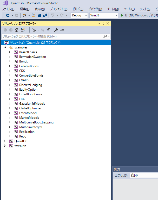
Task: Select the CVAIRS project
Action: tap(24, 80)
